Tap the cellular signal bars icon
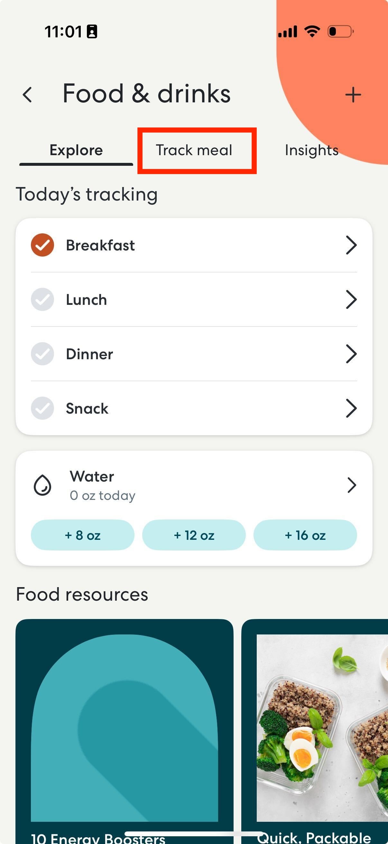Screen dimensions: 388x844 288,32
